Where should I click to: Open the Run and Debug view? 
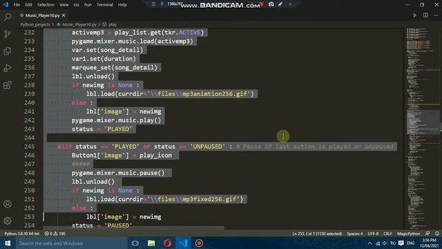(x=8, y=68)
